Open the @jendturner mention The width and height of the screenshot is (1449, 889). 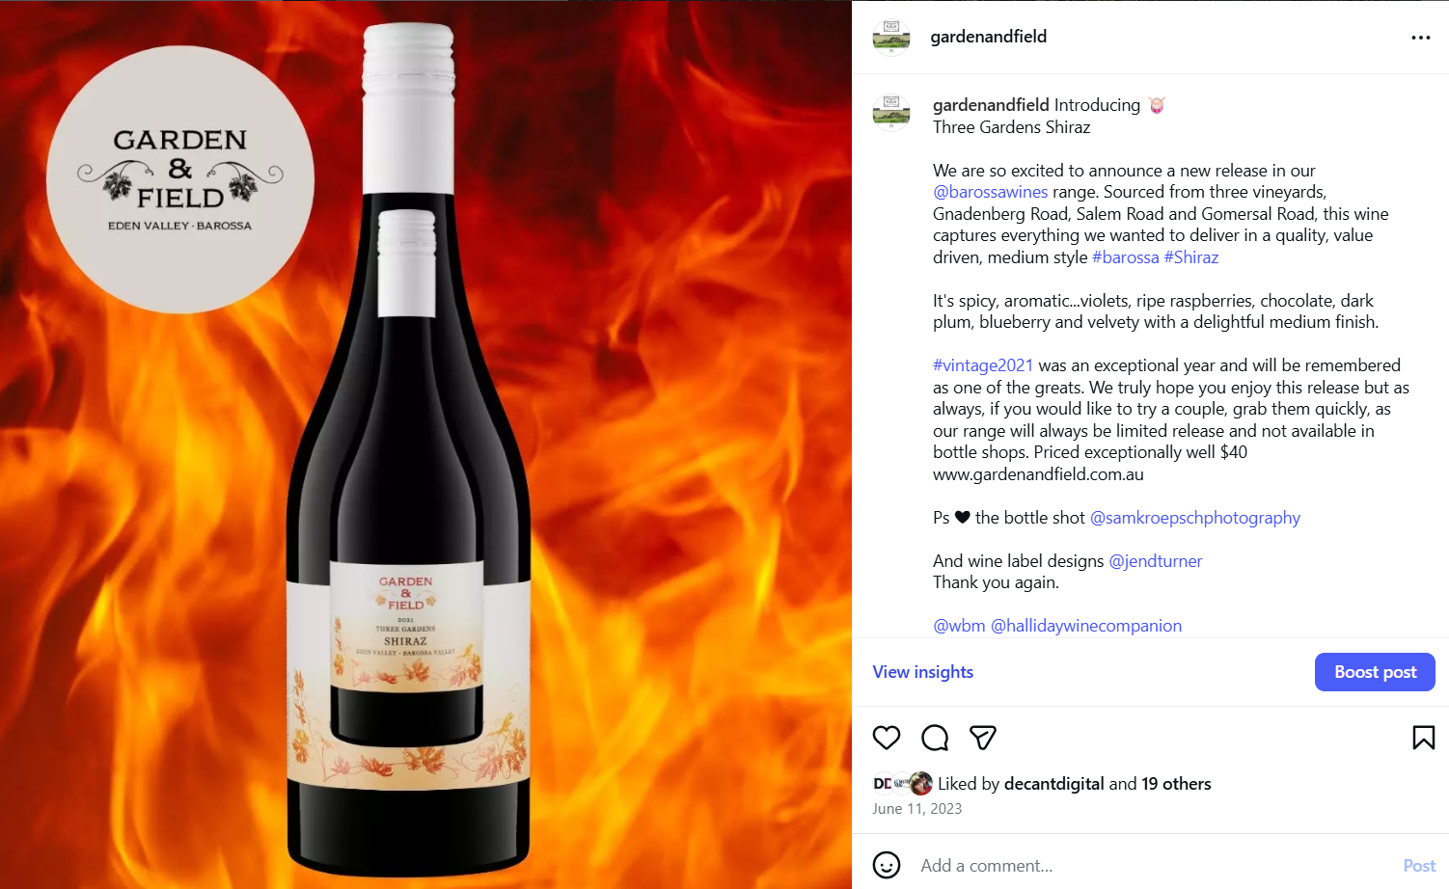pyautogui.click(x=1156, y=561)
